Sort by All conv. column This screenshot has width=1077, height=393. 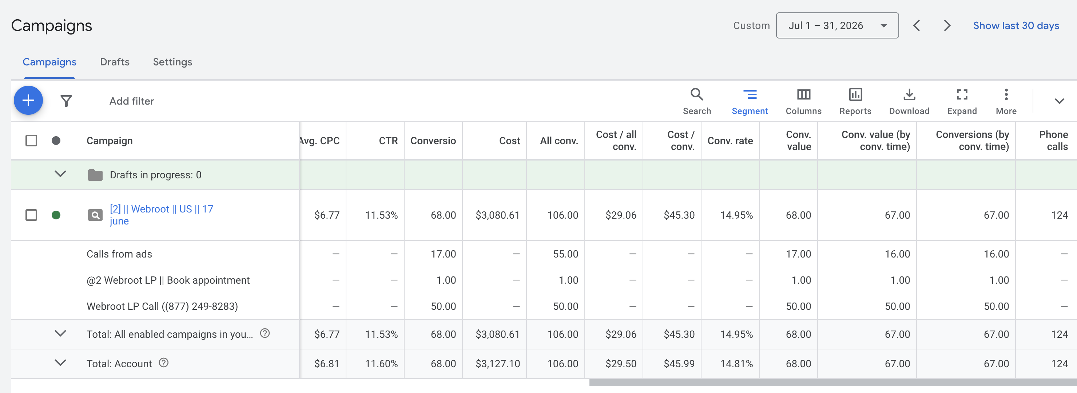(x=559, y=141)
